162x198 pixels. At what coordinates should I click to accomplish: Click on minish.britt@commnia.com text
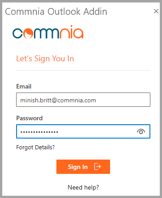[58, 100]
